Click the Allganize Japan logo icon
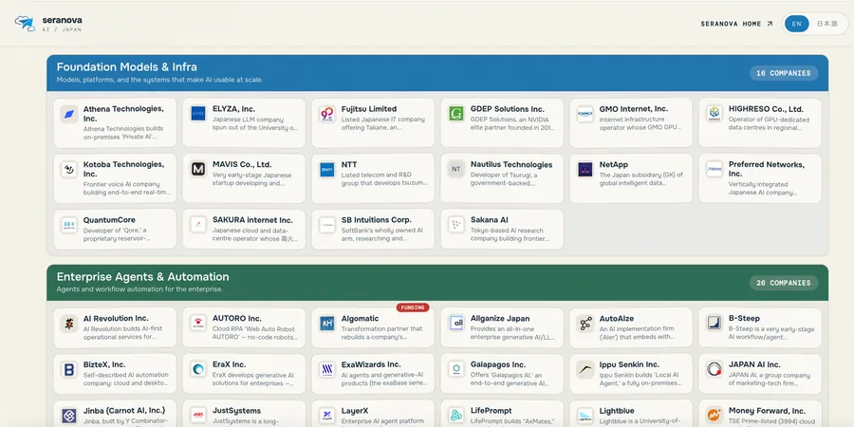The width and height of the screenshot is (854, 427). (456, 324)
